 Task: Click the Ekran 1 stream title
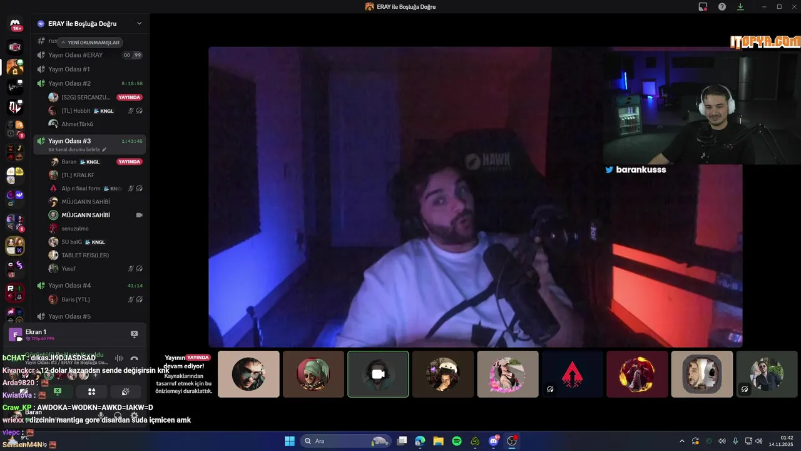(36, 331)
